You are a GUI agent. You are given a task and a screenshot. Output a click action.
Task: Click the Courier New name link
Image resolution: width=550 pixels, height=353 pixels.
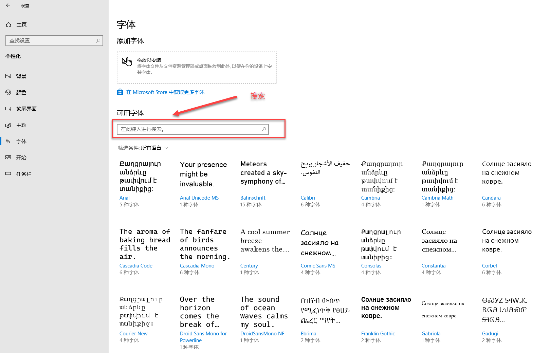(x=133, y=334)
